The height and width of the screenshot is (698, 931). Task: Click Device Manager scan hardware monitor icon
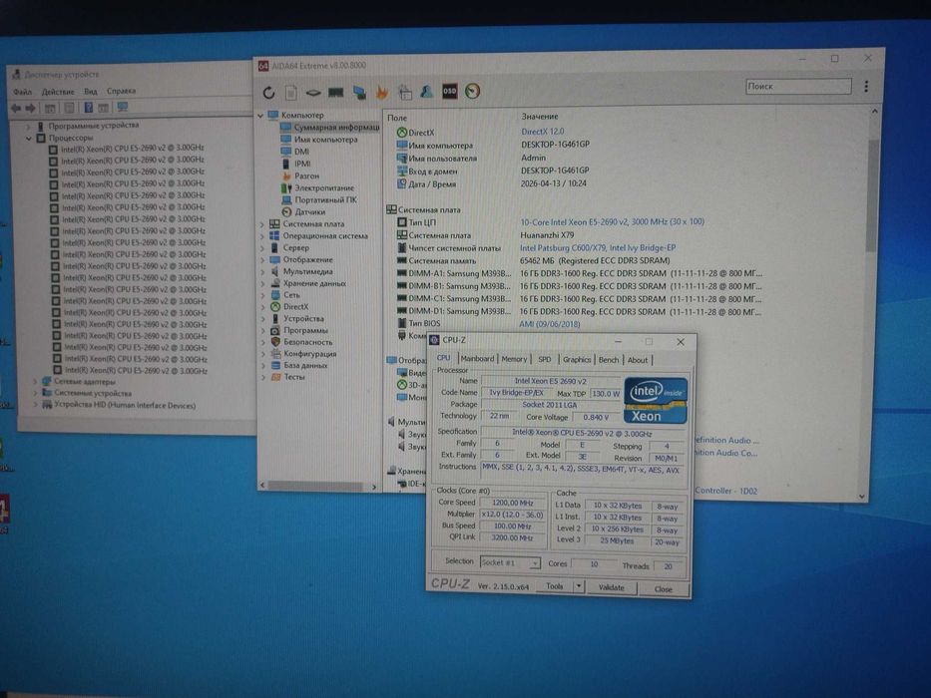123,107
